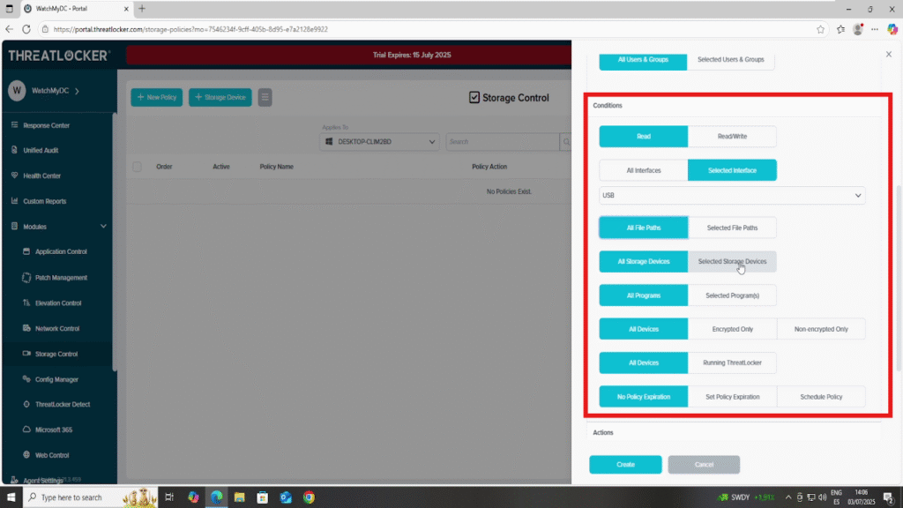Refresh the browser page
The height and width of the screenshot is (508, 903).
(x=26, y=29)
